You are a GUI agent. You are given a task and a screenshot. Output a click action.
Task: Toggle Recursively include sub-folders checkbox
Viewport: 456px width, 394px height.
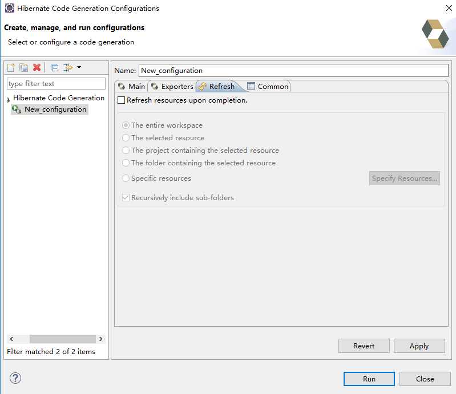[126, 198]
